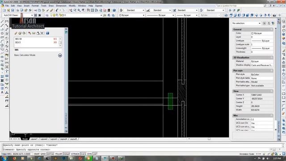The image size is (286, 161).
Task: Open the File menu
Action: pos(7,6)
